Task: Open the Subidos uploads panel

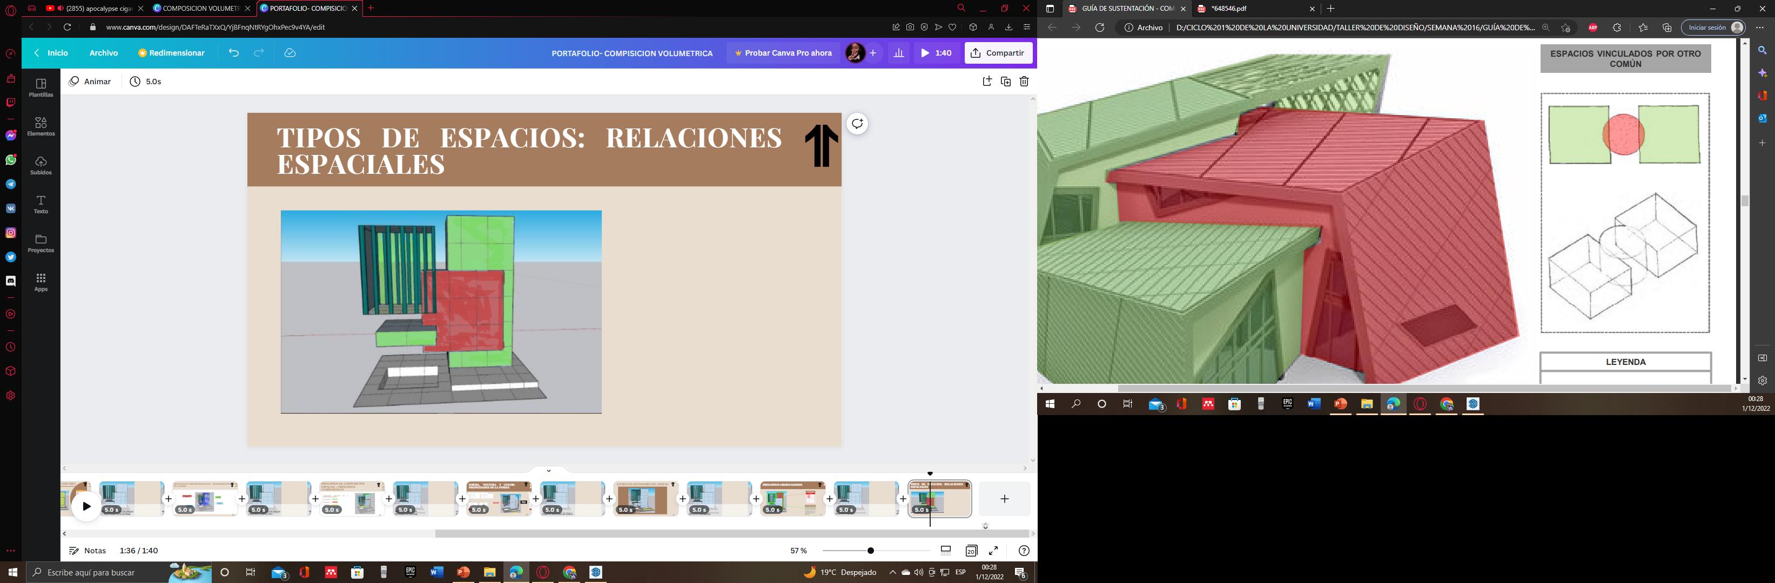Action: 41,165
